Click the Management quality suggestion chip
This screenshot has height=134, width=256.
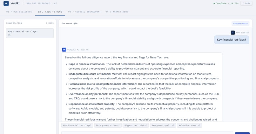[163, 125]
